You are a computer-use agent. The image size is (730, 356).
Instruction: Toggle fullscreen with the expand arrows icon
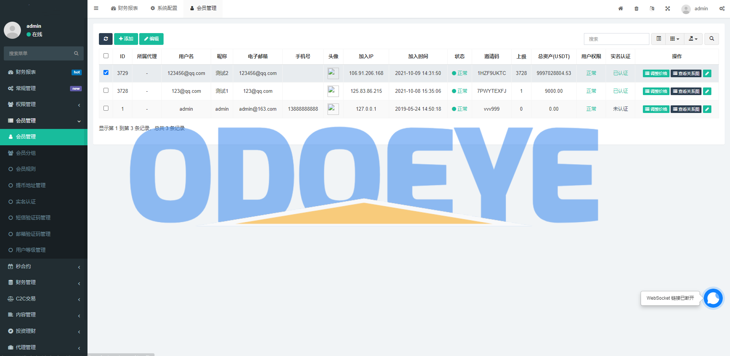(668, 8)
